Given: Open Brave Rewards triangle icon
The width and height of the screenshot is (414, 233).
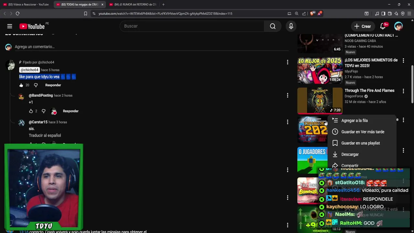Looking at the screenshot, I should pyautogui.click(x=319, y=14).
